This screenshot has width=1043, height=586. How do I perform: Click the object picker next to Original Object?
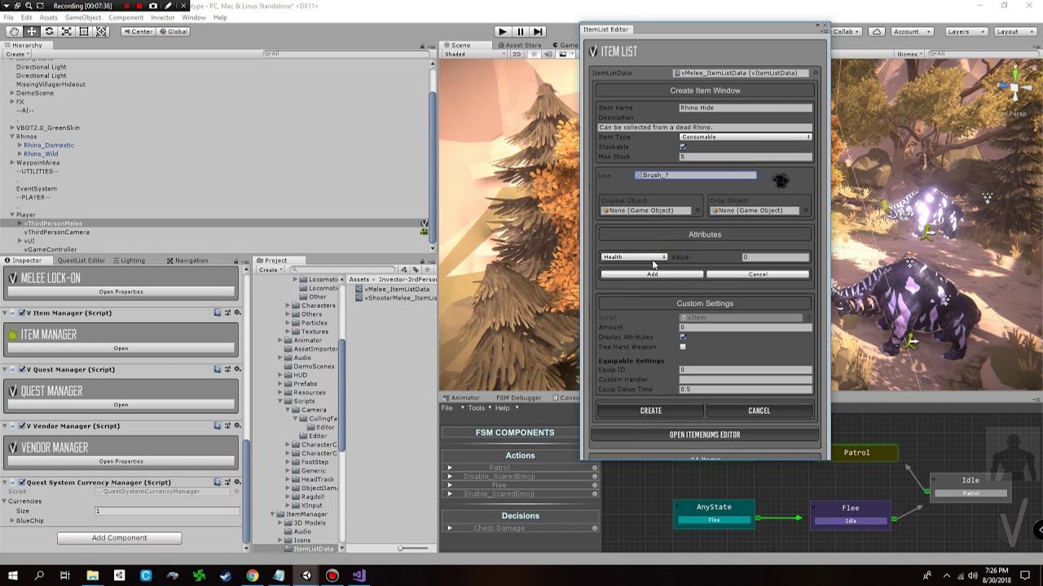[698, 210]
